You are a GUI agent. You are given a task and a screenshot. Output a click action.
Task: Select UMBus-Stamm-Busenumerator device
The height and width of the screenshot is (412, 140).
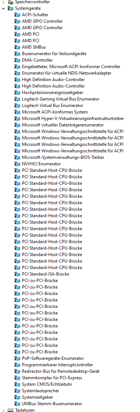(52, 404)
